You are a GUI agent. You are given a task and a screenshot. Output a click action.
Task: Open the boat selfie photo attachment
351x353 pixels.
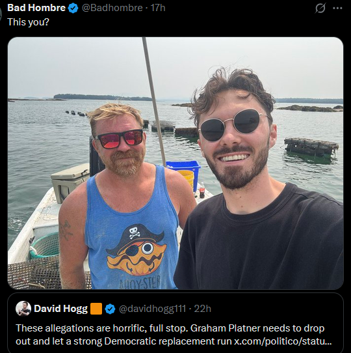[x=175, y=163]
